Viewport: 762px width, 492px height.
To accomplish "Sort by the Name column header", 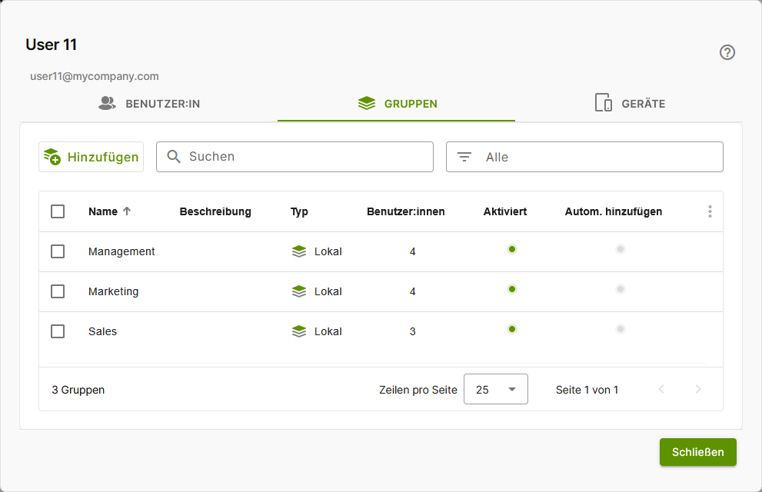I will pos(103,211).
